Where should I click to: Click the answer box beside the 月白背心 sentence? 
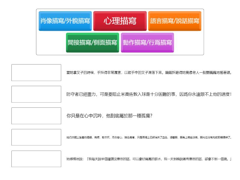tap(36, 137)
